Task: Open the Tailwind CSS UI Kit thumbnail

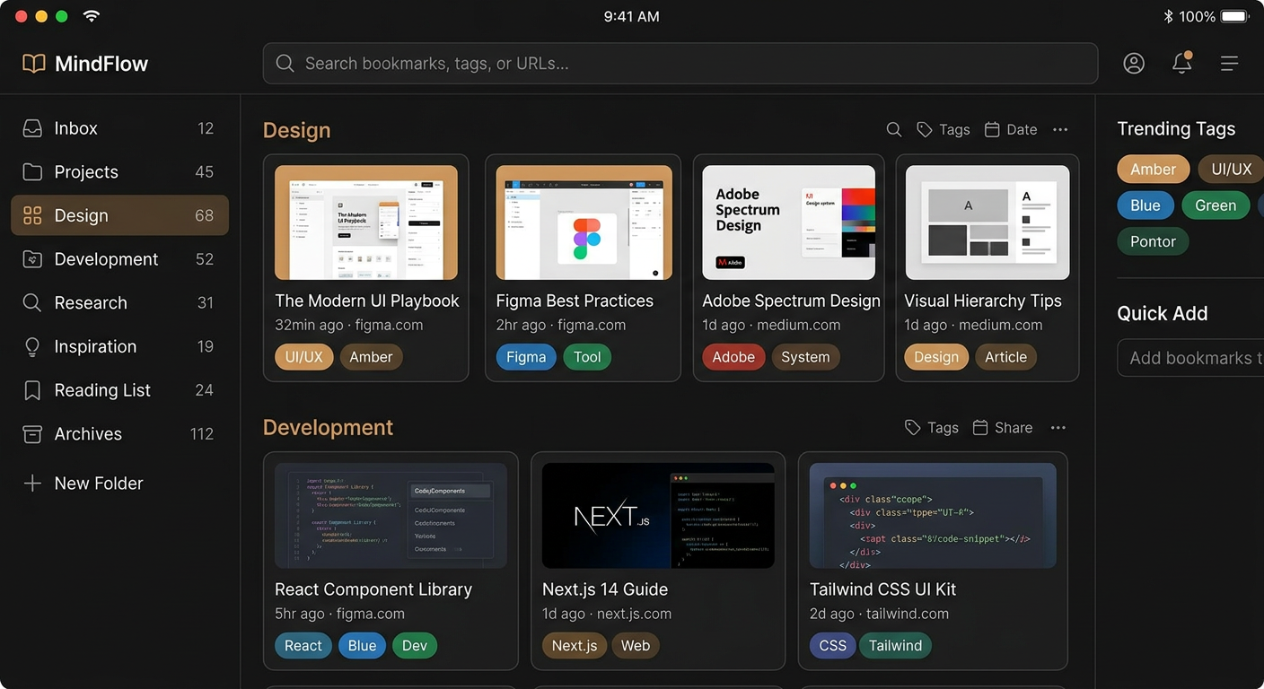Action: coord(933,516)
